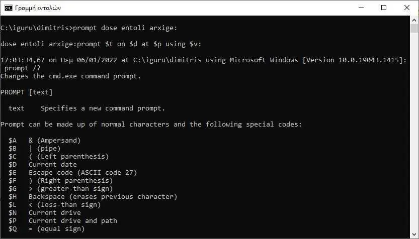Click the '$A & (Ampersand)' code line

click(x=44, y=141)
